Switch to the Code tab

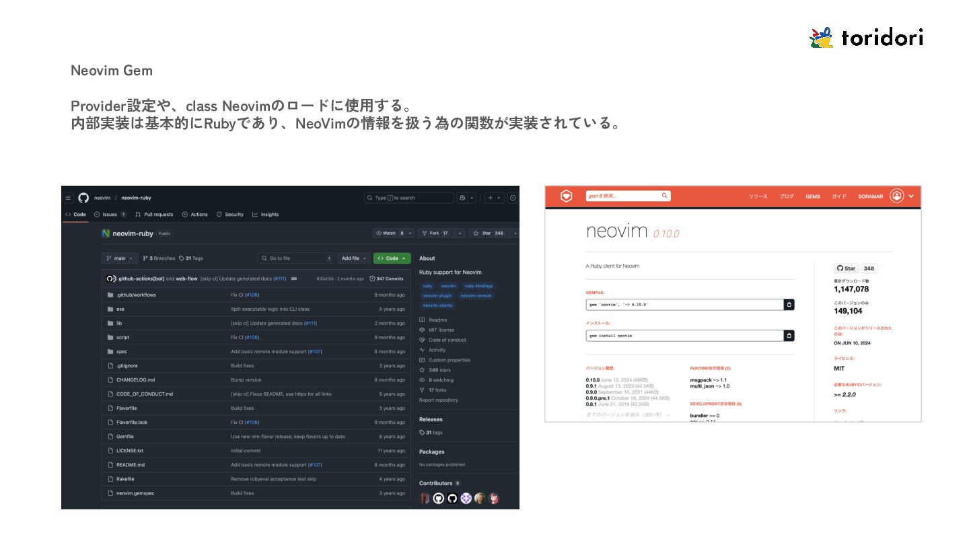(75, 215)
